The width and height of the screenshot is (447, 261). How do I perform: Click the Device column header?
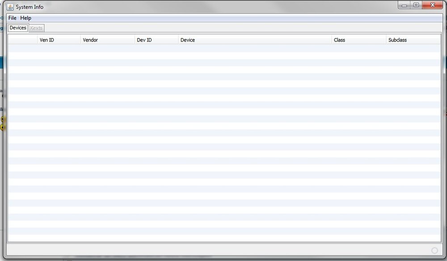254,40
